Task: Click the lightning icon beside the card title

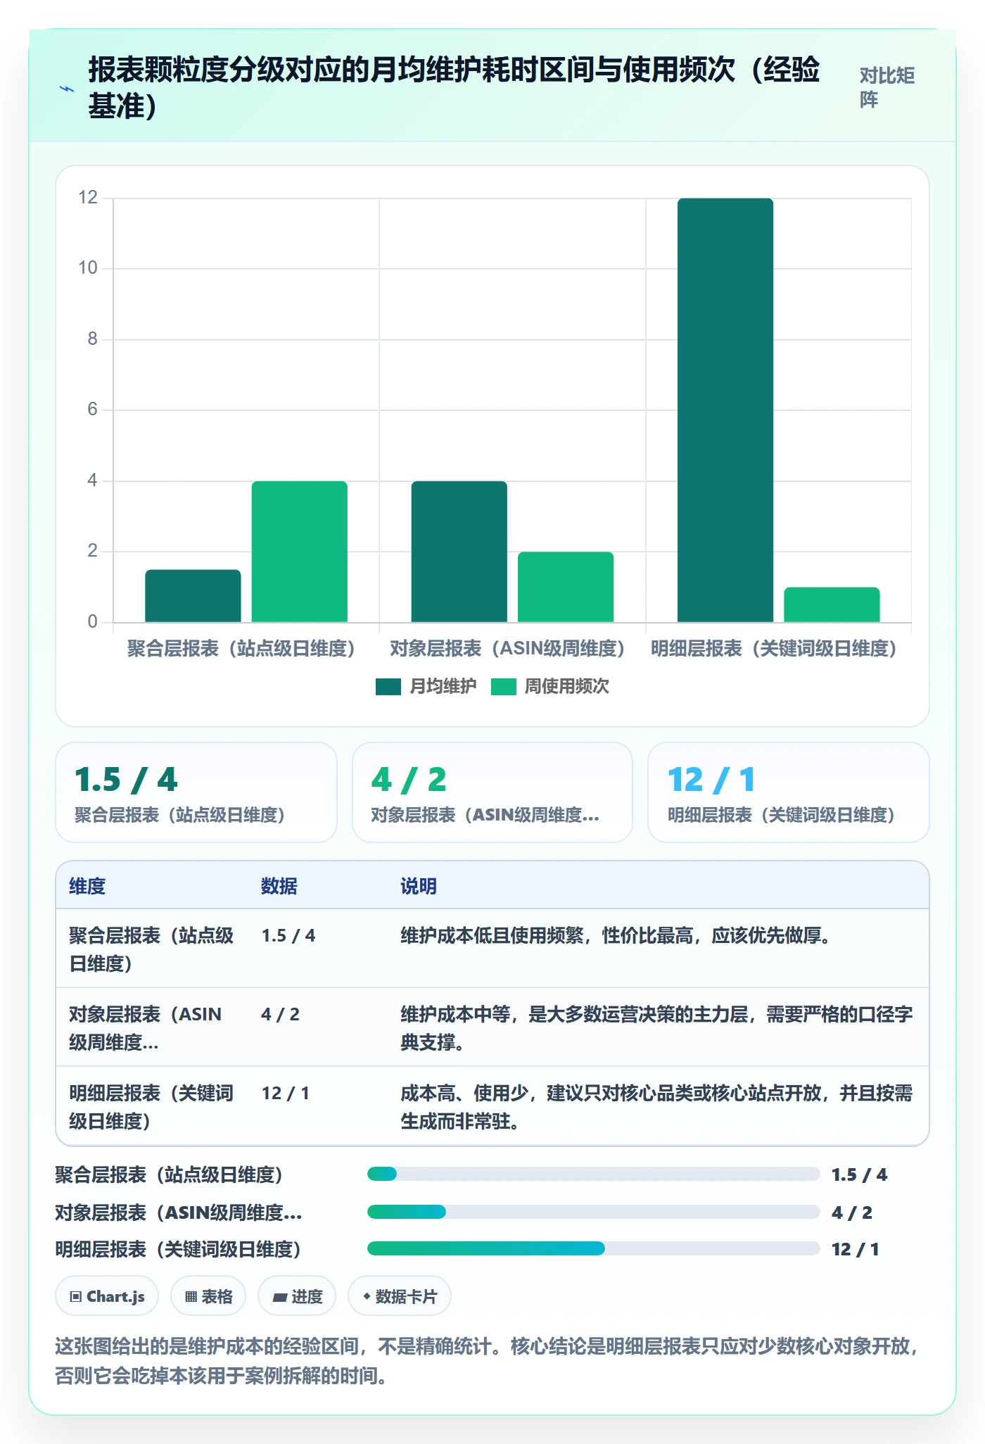Action: pos(67,89)
